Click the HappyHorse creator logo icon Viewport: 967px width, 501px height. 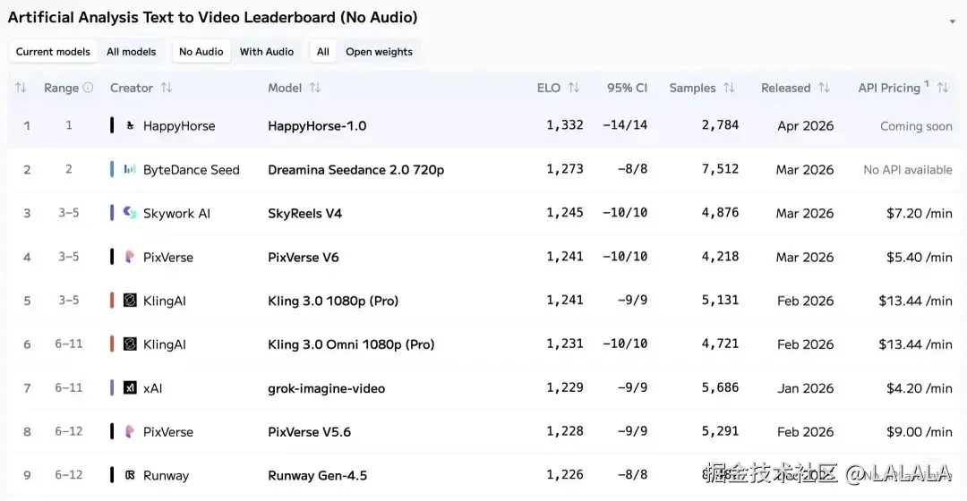[x=130, y=126]
